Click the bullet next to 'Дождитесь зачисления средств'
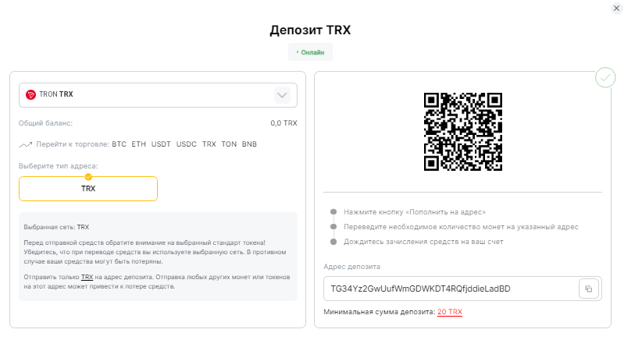 coord(333,242)
